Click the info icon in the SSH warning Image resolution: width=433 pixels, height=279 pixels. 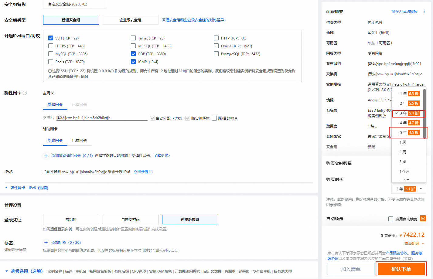(50, 71)
